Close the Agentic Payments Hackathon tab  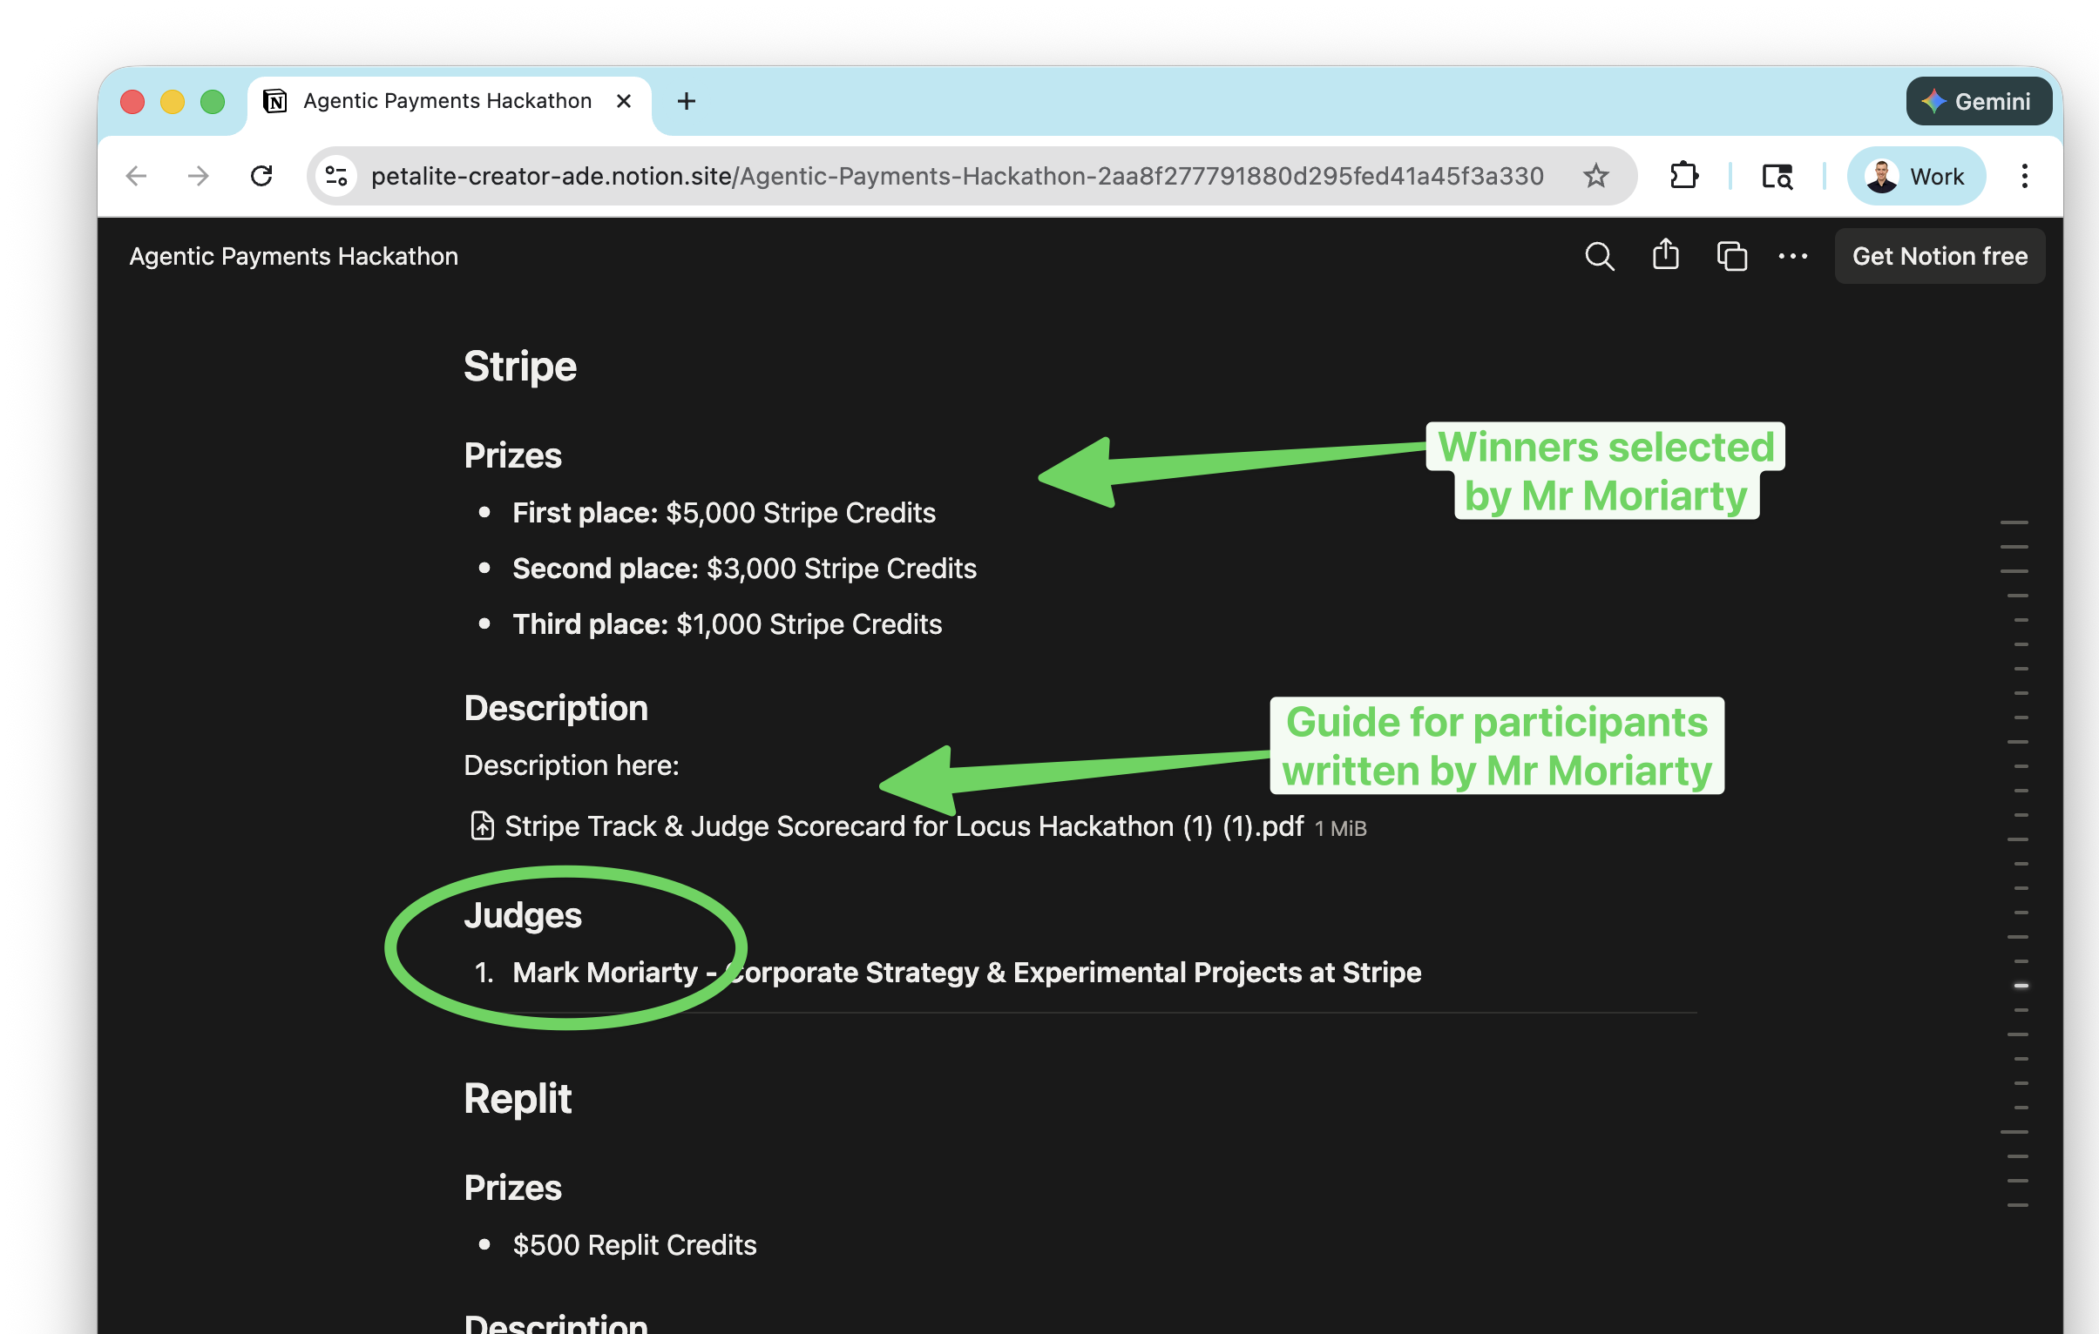coord(623,101)
